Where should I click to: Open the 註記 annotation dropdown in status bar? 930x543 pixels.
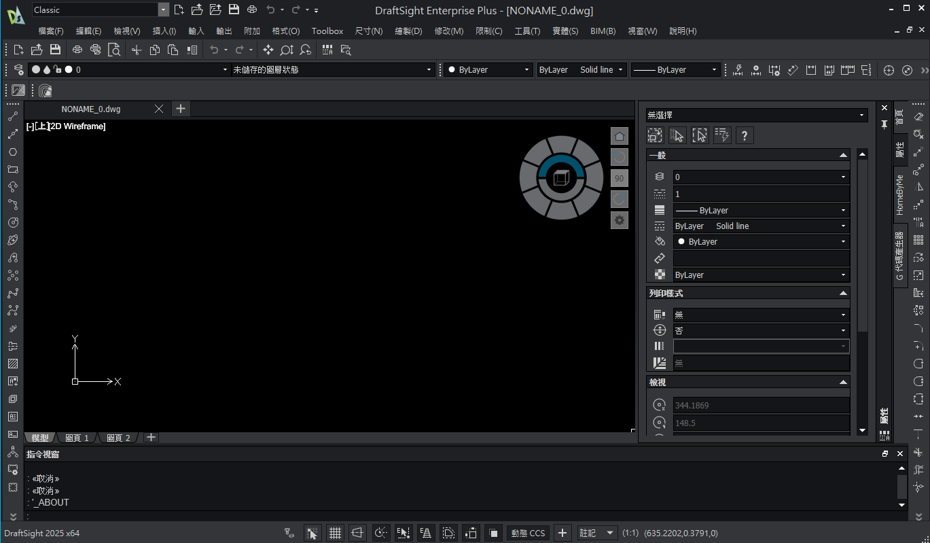tap(597, 533)
